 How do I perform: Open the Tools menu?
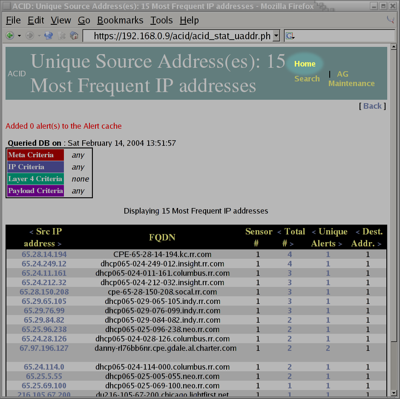pos(161,20)
